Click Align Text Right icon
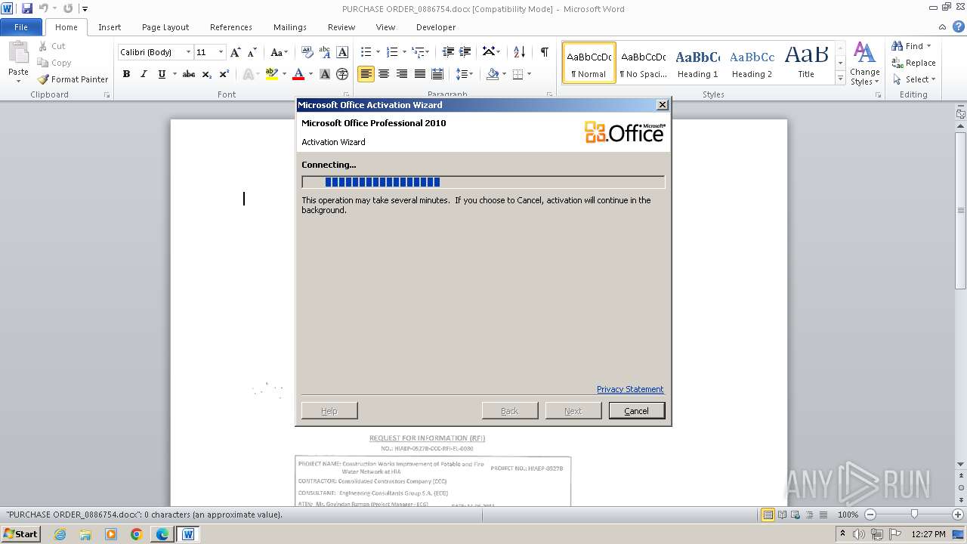The image size is (967, 544). (x=402, y=74)
